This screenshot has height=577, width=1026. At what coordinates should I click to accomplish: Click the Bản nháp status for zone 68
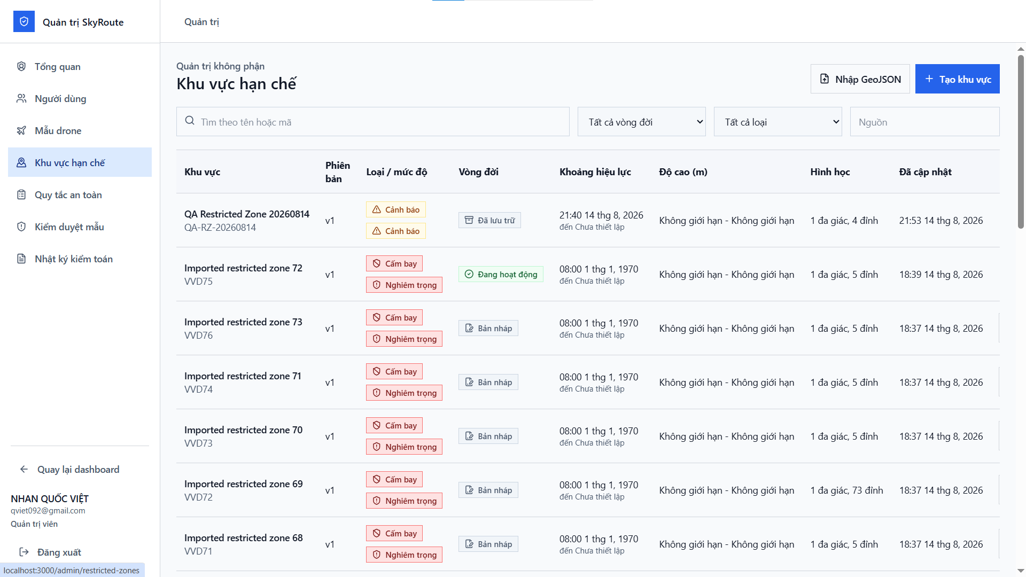pos(488,544)
